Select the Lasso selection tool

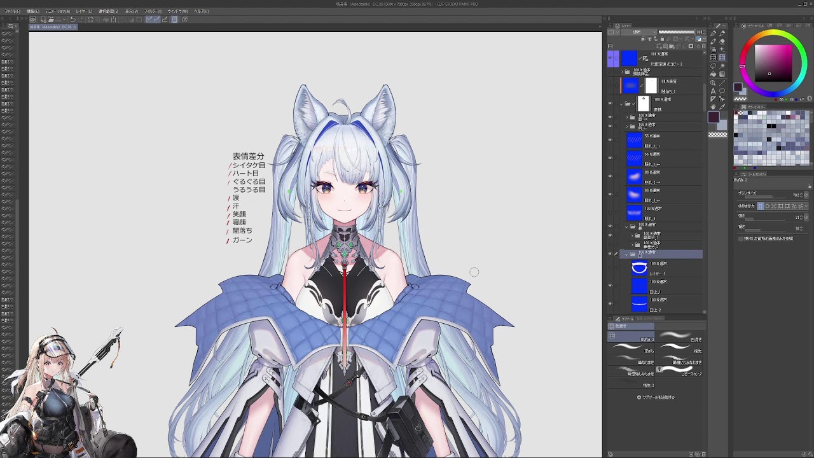pyautogui.click(x=713, y=66)
